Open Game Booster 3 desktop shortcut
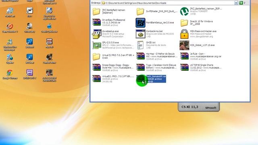The height and width of the screenshot is (145, 258). 10,28
